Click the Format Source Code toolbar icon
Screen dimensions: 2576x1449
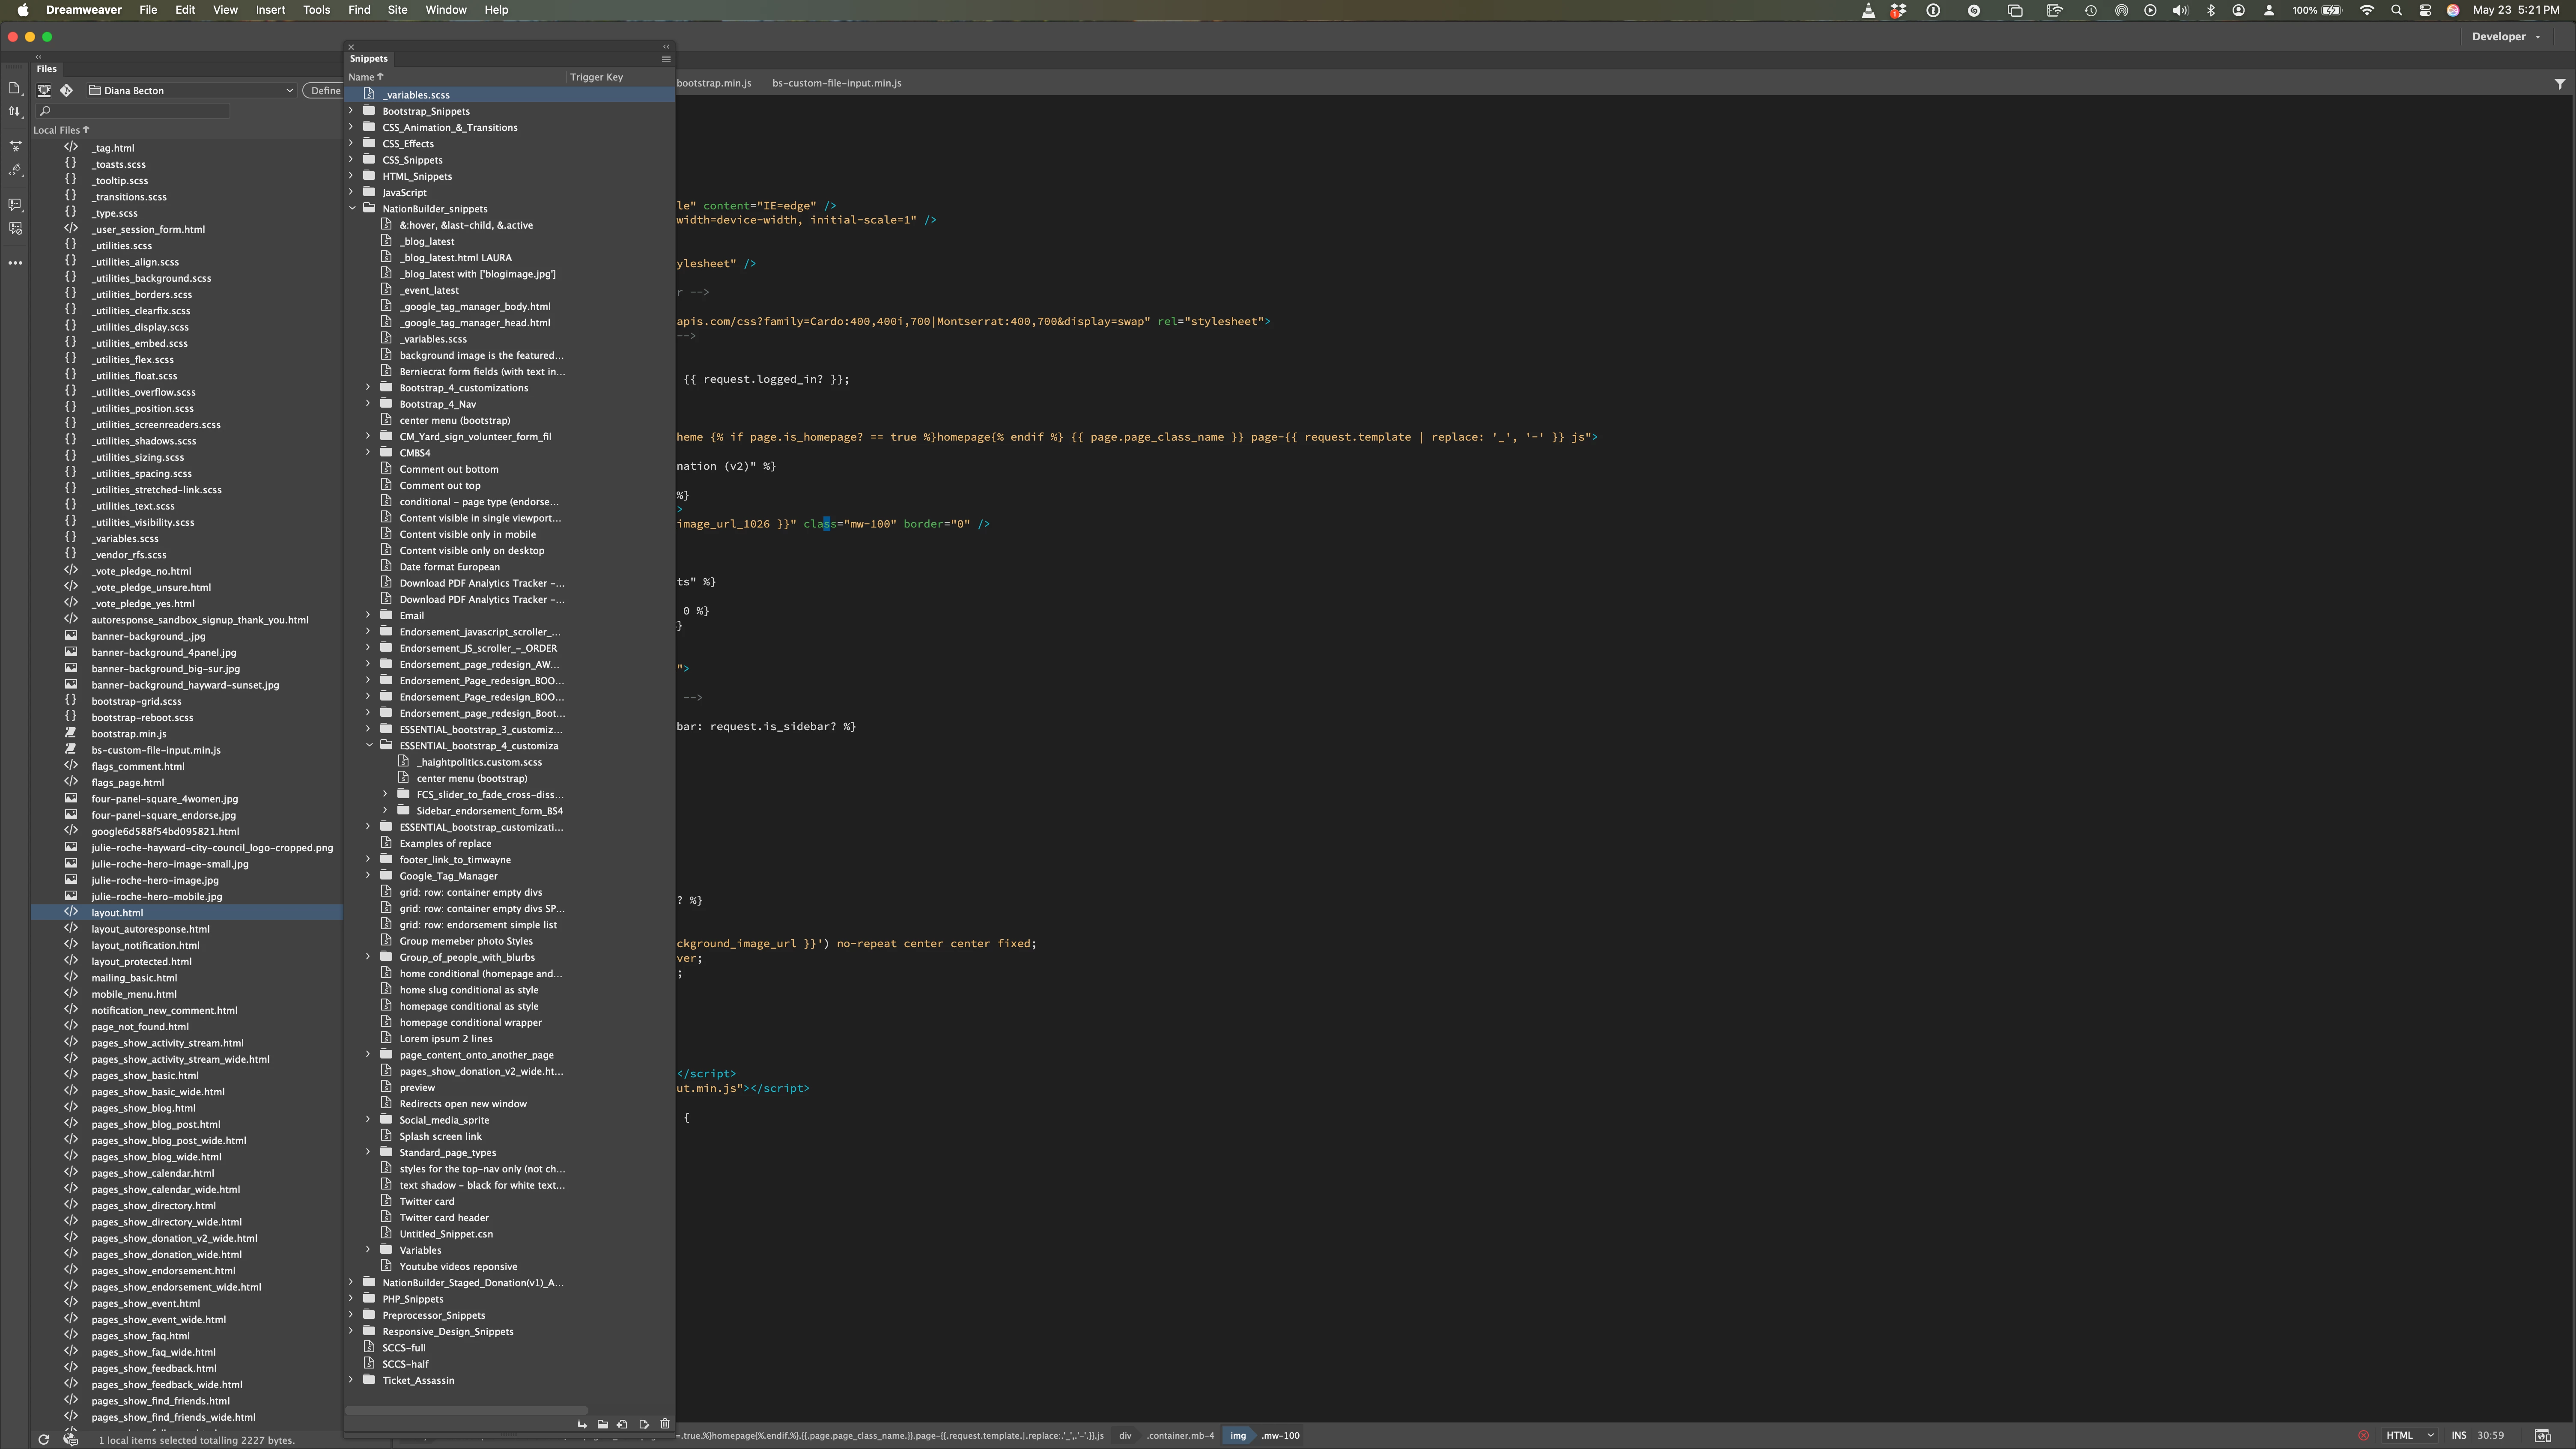pyautogui.click(x=15, y=170)
